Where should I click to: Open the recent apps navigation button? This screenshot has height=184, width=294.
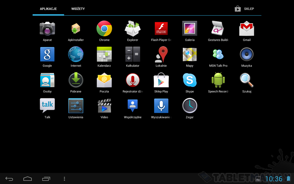(46, 179)
